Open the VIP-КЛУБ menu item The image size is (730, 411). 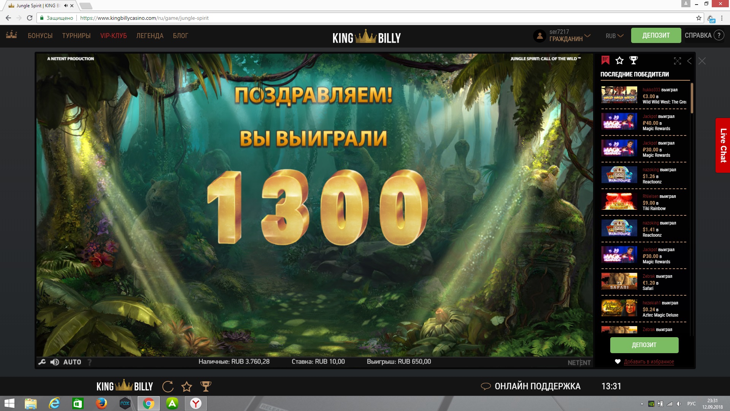point(113,36)
